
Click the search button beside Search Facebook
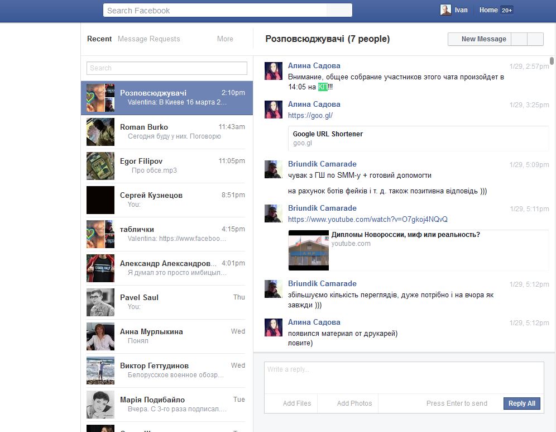[x=339, y=10]
